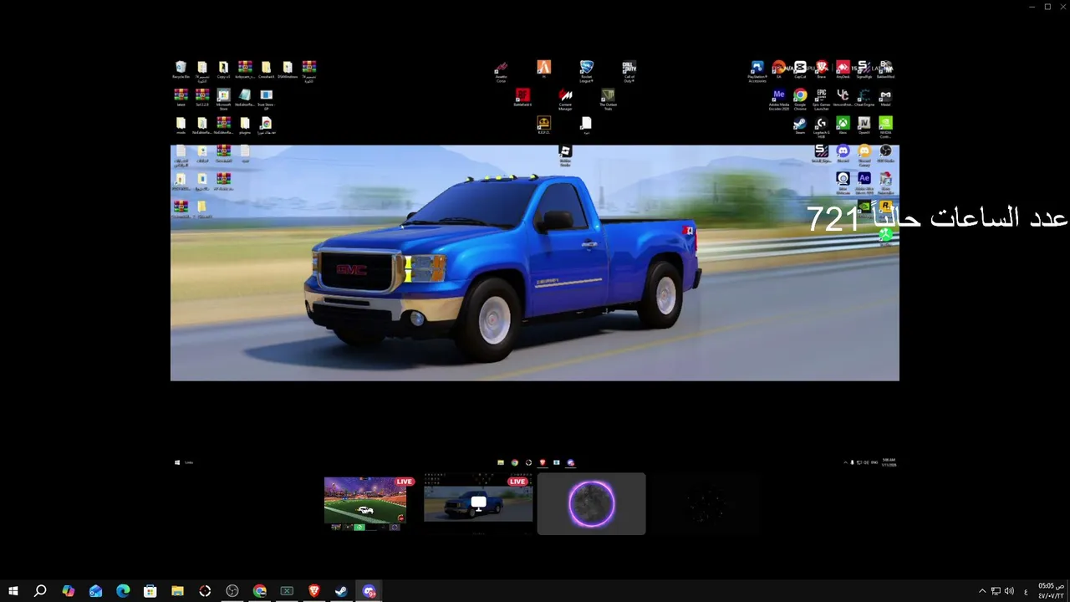Image resolution: width=1070 pixels, height=602 pixels.
Task: Open the PlayStation Accessories desktop shortcut
Action: (x=757, y=71)
